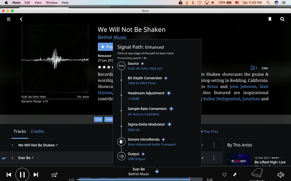Open Be Lifted High album thumbnail
The height and width of the screenshot is (181, 291).
click(239, 160)
